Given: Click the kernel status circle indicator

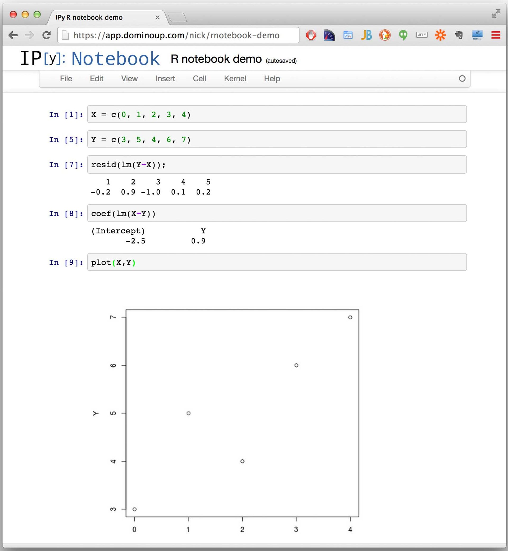Looking at the screenshot, I should tap(462, 79).
